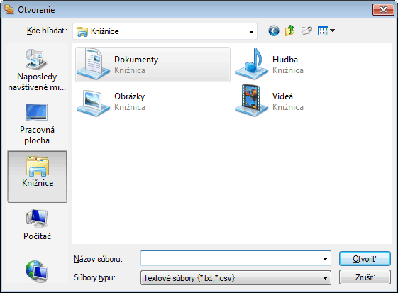Expand the Kde hľadať location dropdown

pyautogui.click(x=251, y=31)
